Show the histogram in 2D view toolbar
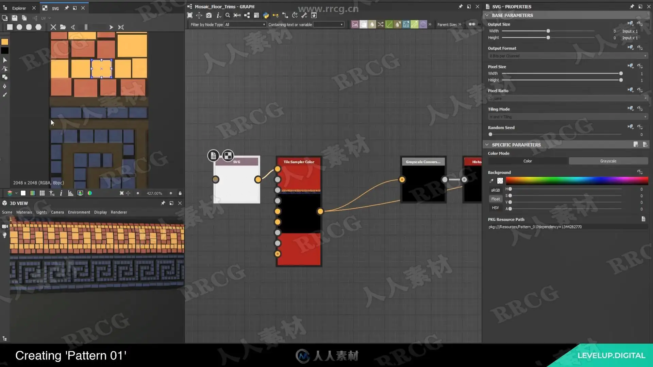The image size is (653, 367). [x=71, y=193]
